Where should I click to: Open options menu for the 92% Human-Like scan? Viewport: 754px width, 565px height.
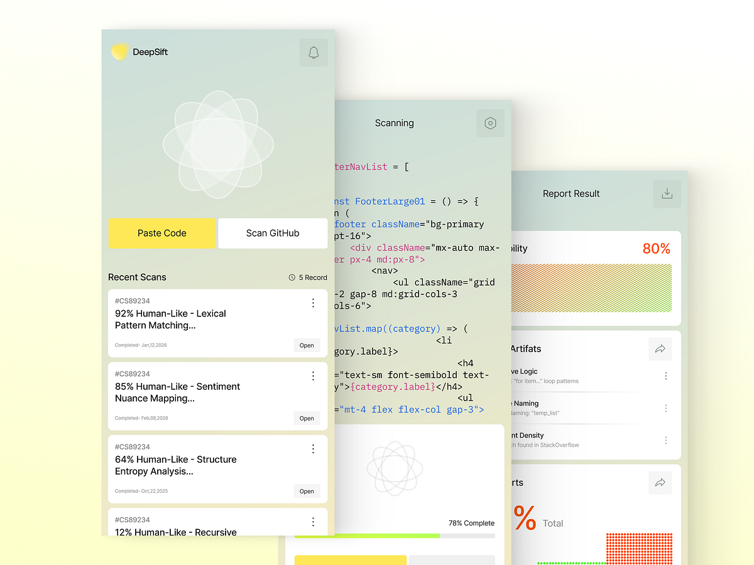pyautogui.click(x=313, y=303)
